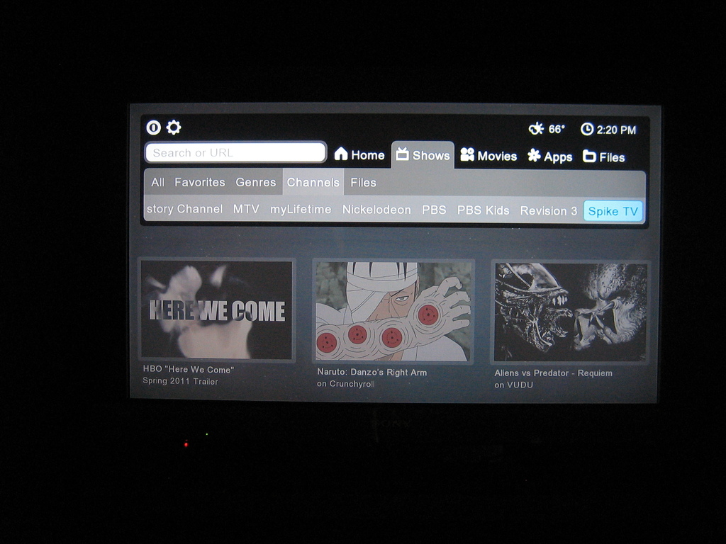Click the on VUDU source label
Screen dimensions: 726x544
tap(513, 385)
